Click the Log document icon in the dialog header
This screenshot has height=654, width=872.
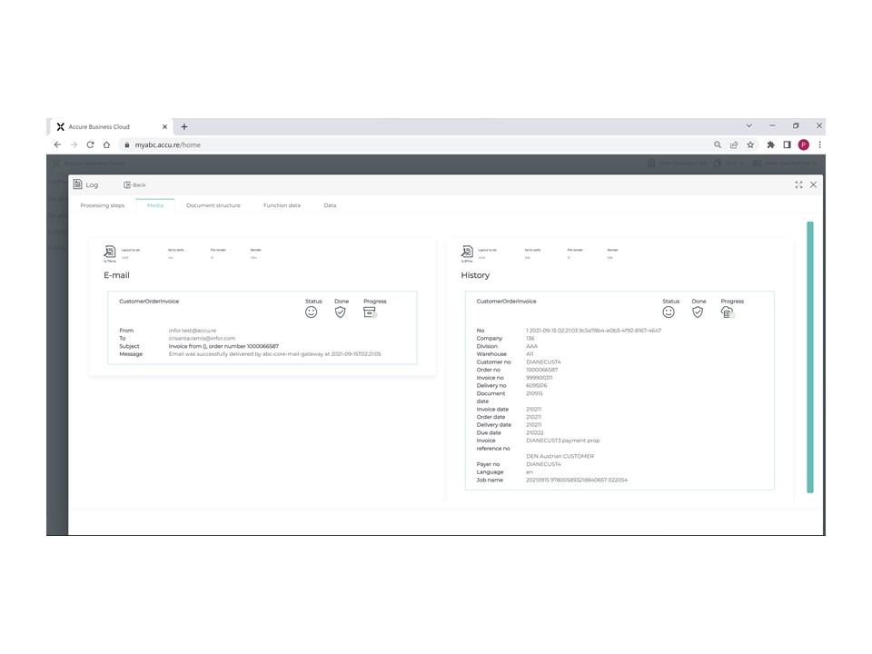(78, 184)
